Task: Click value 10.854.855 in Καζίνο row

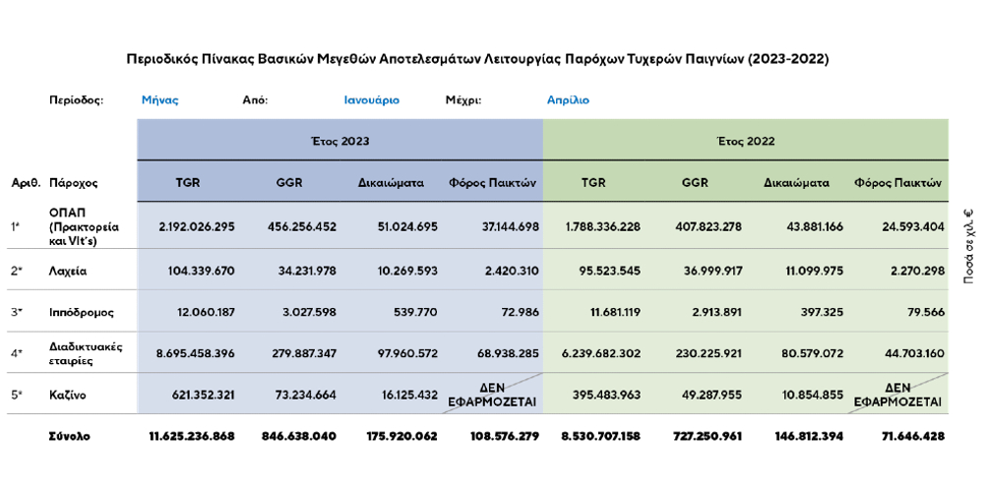Action: pos(815,396)
